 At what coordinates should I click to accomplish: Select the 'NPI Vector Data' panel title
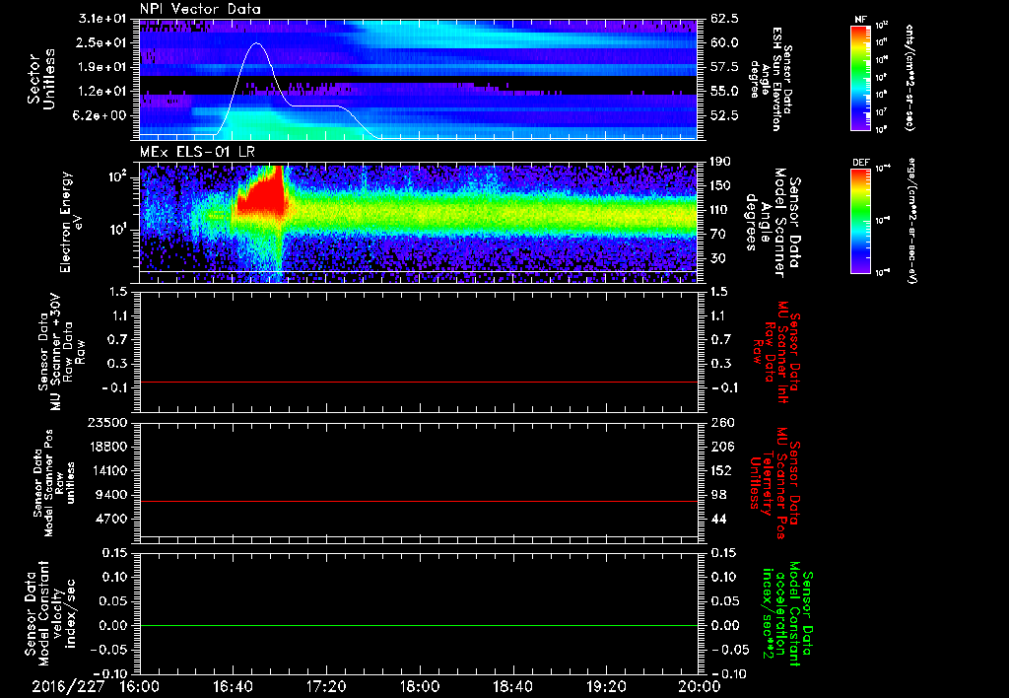(x=201, y=9)
